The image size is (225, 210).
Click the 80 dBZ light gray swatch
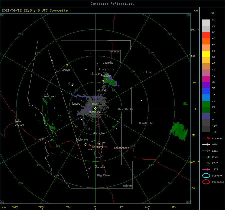tap(206, 23)
